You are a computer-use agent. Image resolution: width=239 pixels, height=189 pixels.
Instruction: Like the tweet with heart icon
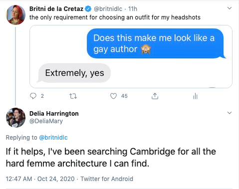pos(113,96)
